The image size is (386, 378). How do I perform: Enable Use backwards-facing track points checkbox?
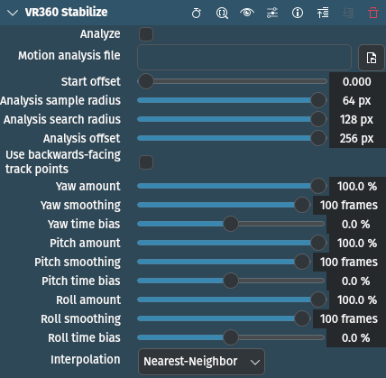click(146, 162)
